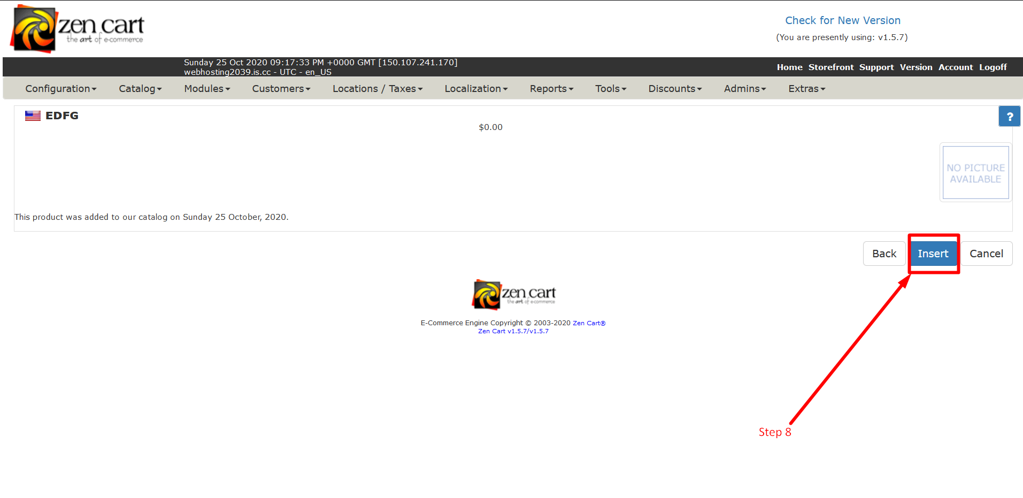Click the server date and time text

click(321, 63)
